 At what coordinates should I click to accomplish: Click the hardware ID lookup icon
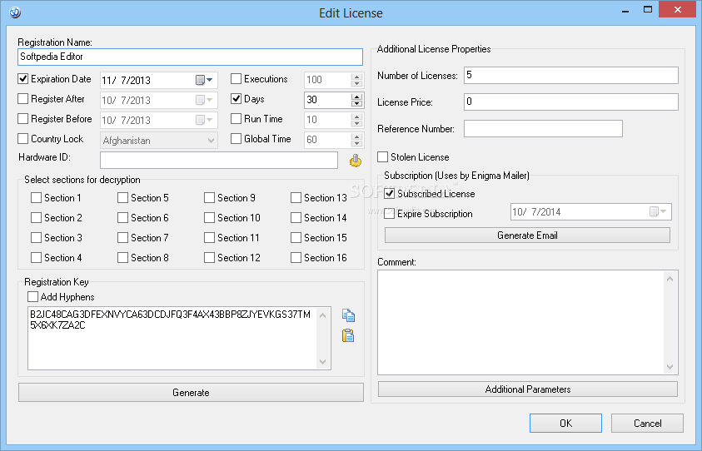pyautogui.click(x=356, y=161)
